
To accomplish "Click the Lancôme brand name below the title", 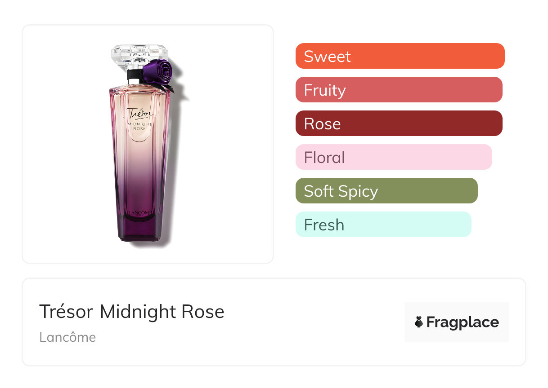I will (67, 337).
